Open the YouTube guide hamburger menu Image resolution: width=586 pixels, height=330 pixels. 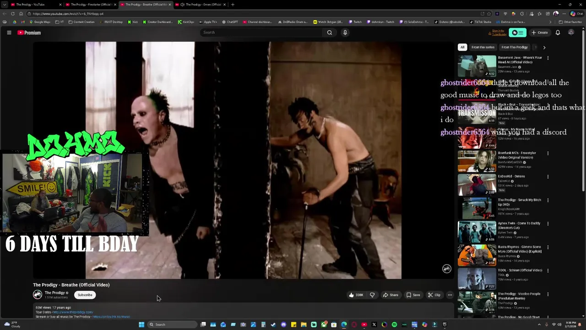pos(9,33)
